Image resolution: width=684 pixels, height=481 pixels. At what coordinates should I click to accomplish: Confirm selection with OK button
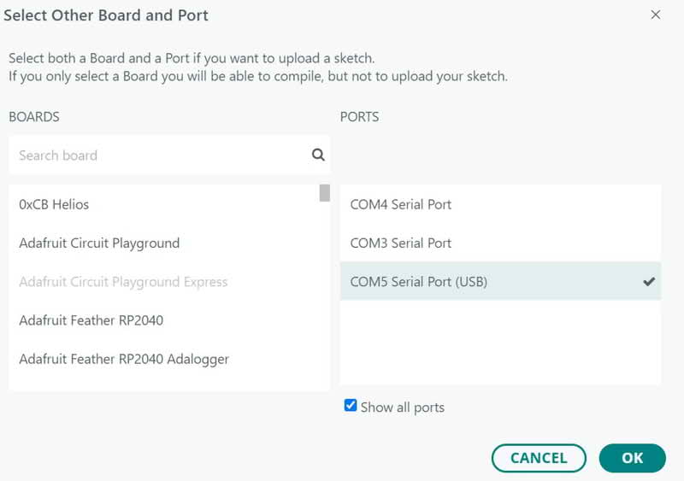[x=632, y=458]
